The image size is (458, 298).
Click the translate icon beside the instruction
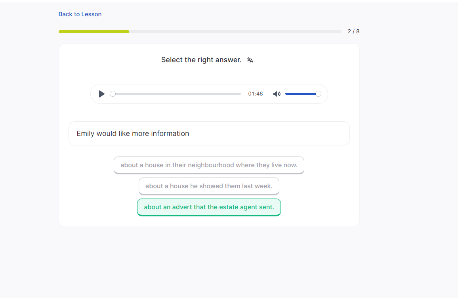point(250,60)
